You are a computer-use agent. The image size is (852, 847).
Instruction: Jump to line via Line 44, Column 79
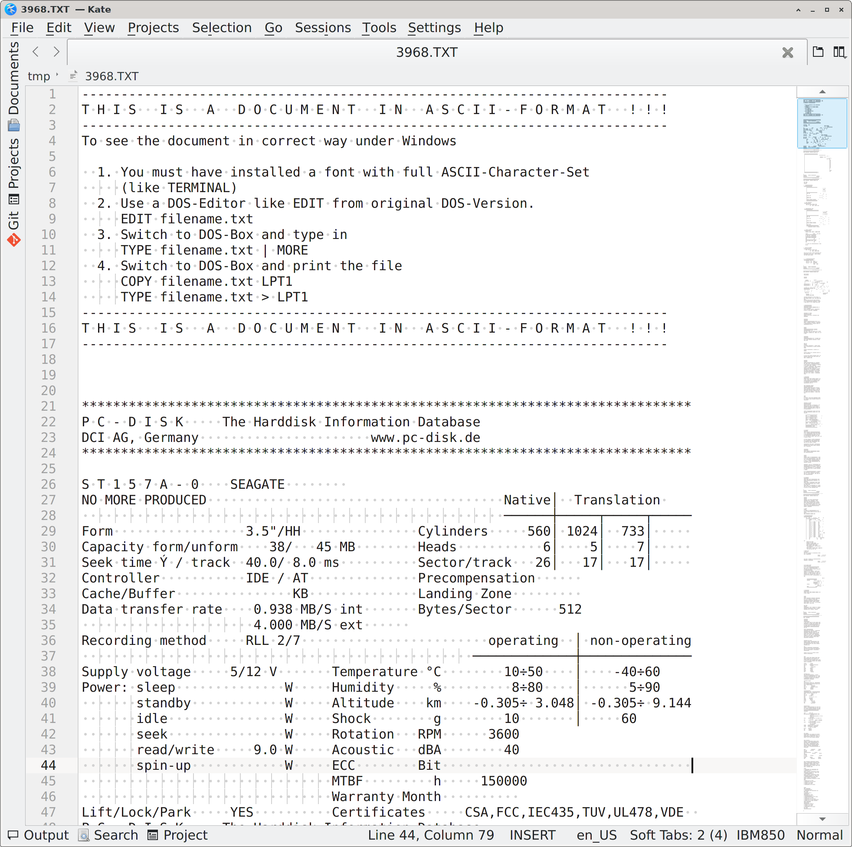pos(431,835)
